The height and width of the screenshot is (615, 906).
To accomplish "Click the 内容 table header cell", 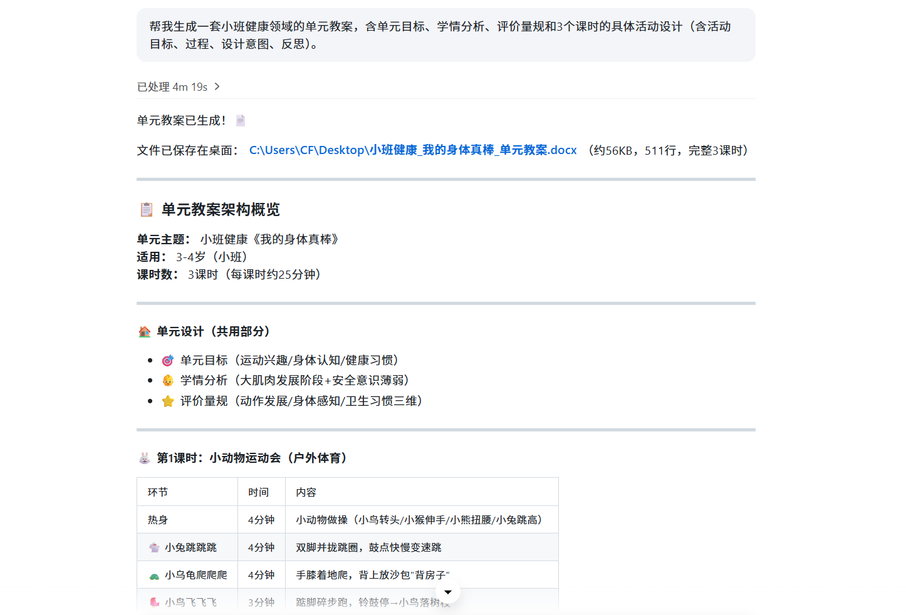I will (422, 492).
